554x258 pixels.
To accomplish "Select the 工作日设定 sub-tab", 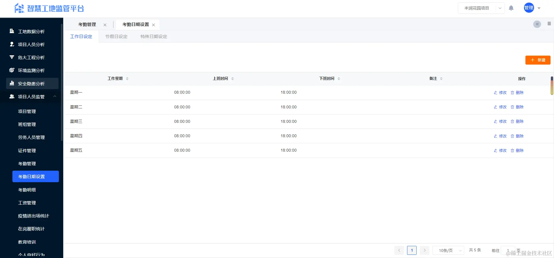I will (x=81, y=37).
